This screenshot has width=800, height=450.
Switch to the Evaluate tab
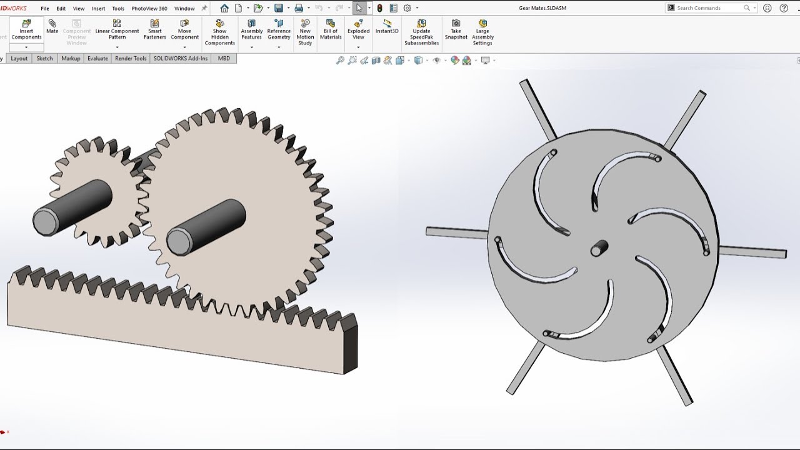[97, 58]
